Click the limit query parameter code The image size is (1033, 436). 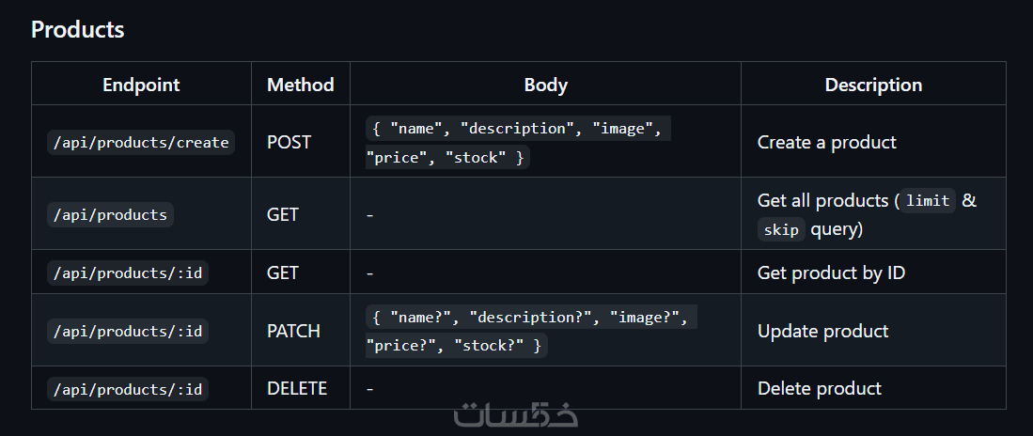point(928,201)
